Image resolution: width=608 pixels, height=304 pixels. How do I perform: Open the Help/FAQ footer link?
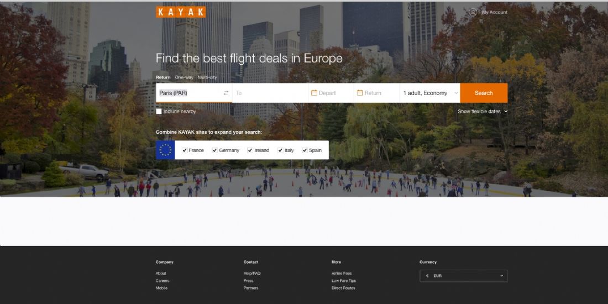coord(252,274)
